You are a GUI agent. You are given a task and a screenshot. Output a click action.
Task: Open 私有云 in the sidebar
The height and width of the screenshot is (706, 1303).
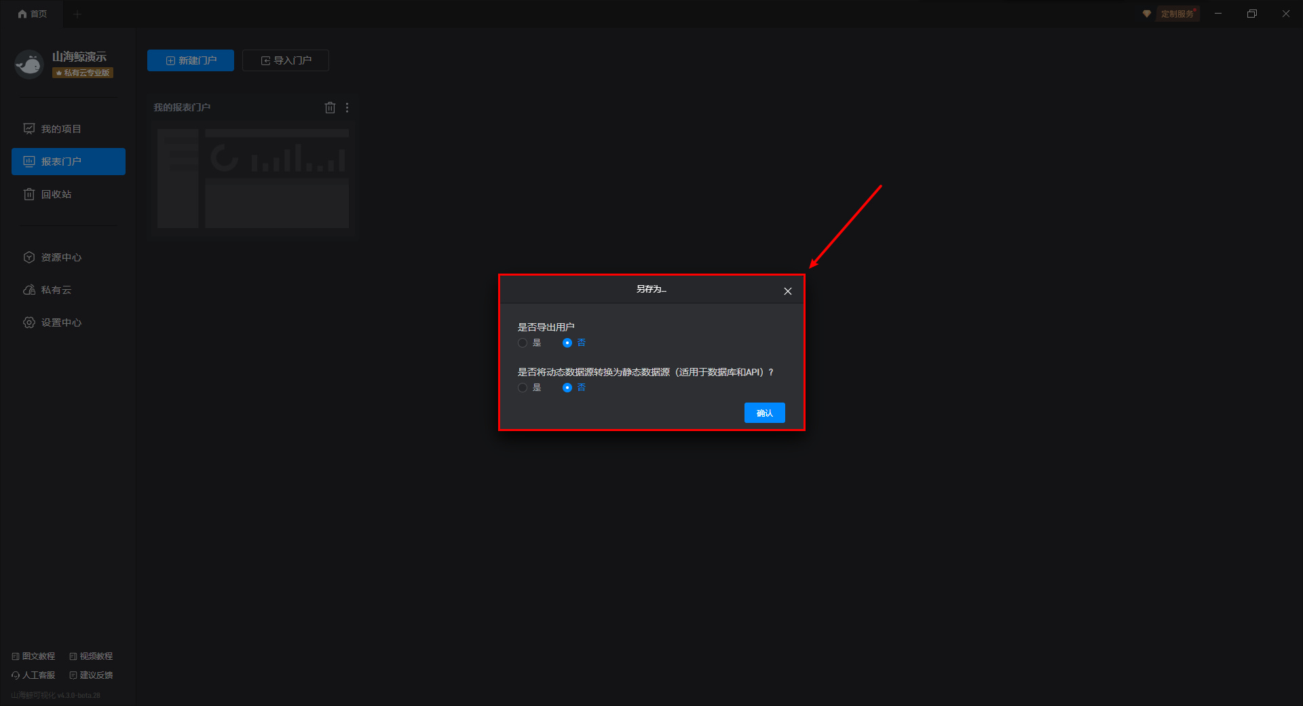pyautogui.click(x=56, y=290)
